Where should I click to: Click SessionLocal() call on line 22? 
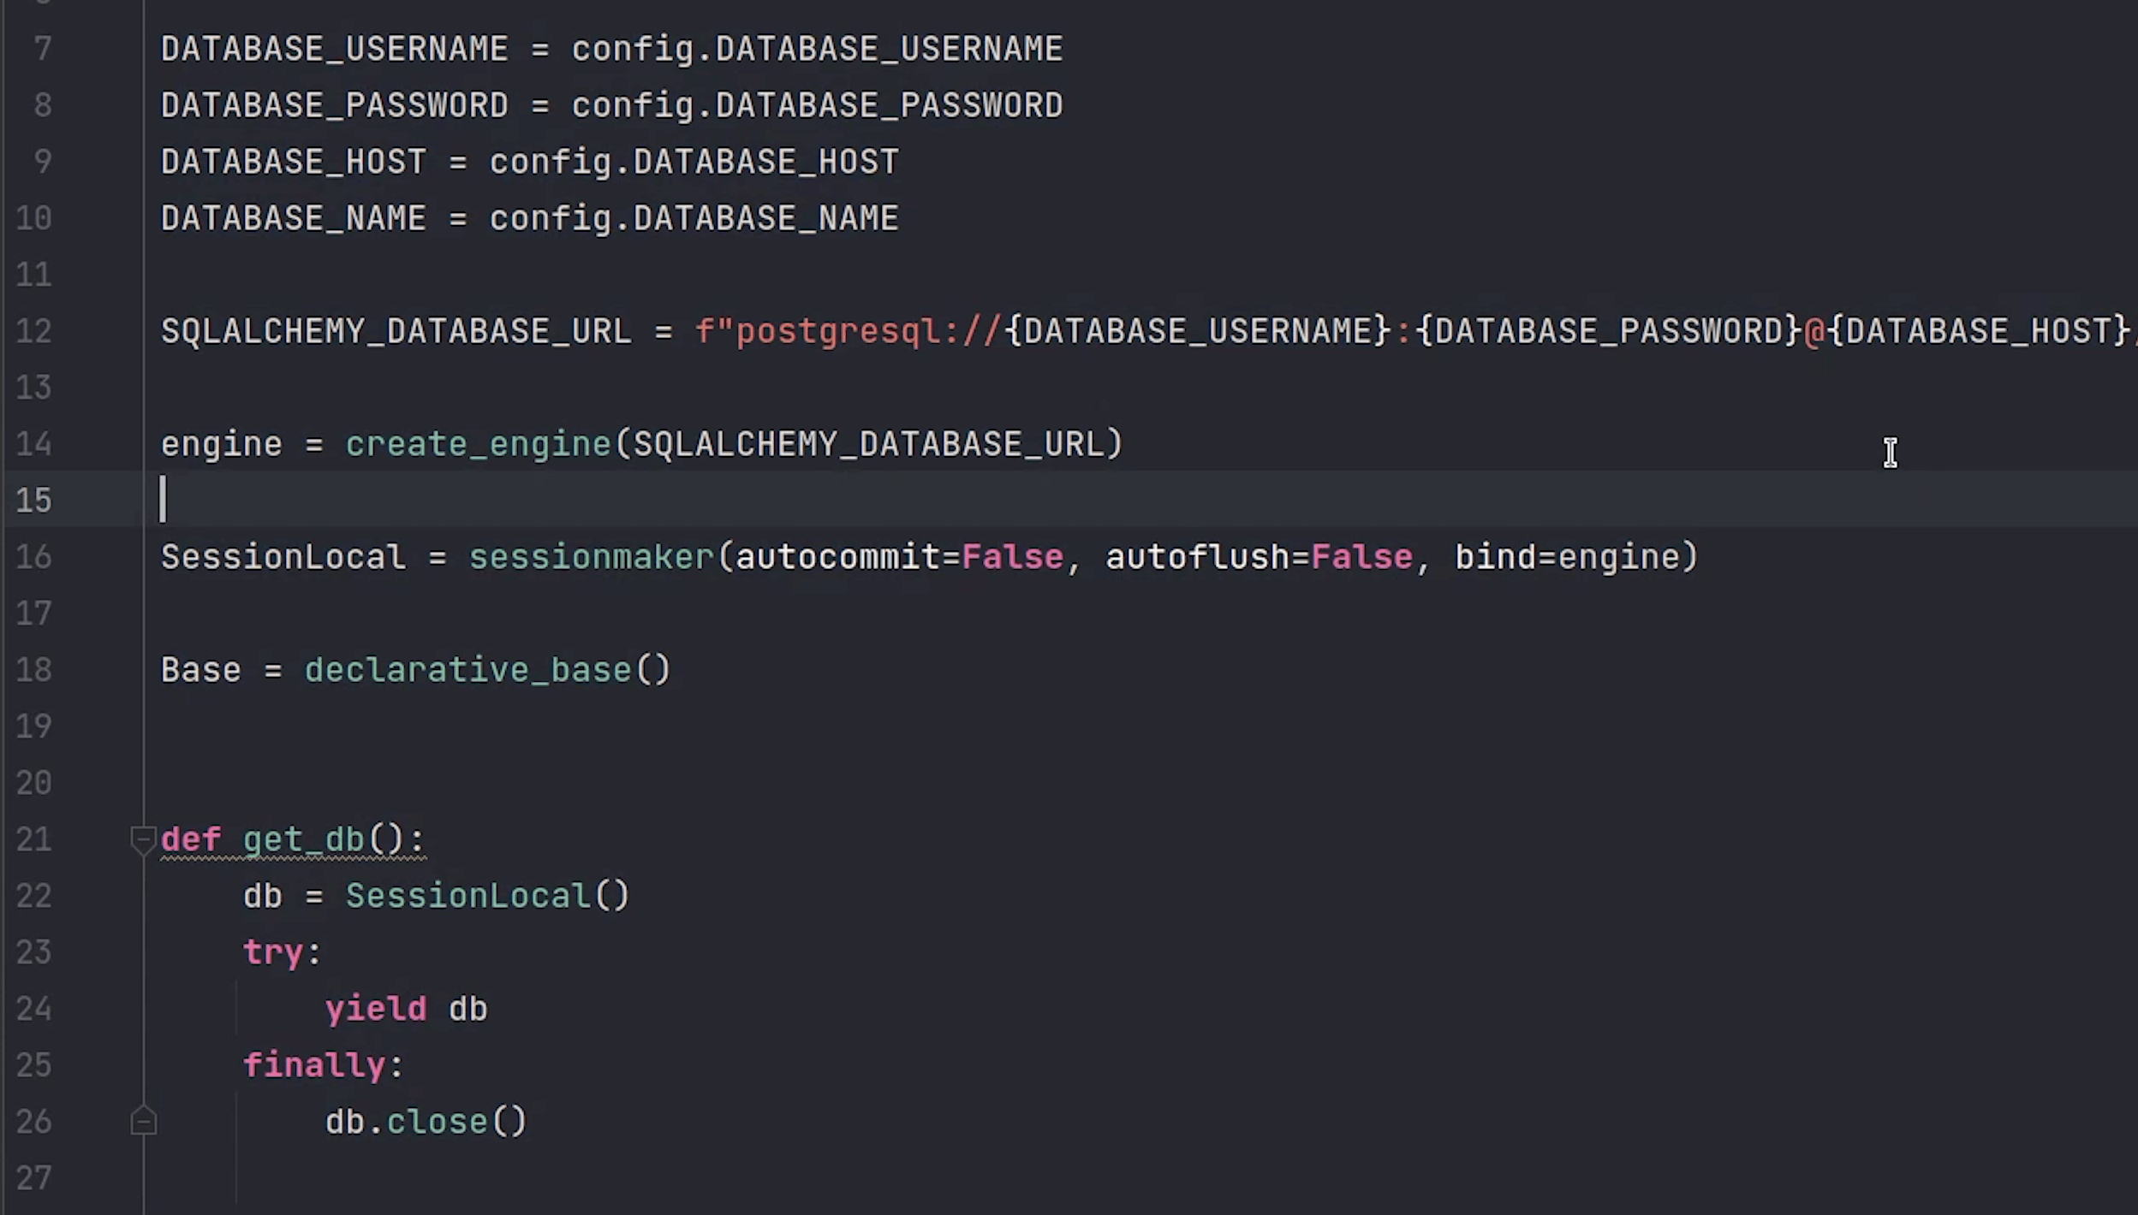pos(487,896)
